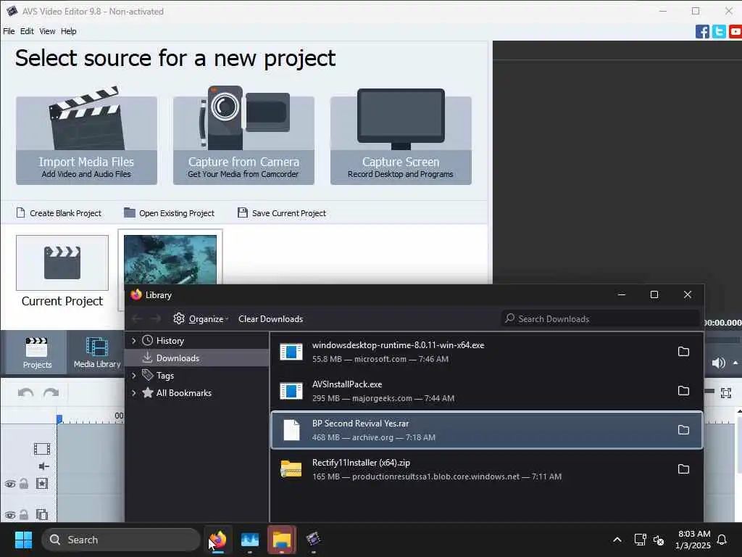742x557 pixels.
Task: Expand the History tree item
Action: tap(134, 341)
